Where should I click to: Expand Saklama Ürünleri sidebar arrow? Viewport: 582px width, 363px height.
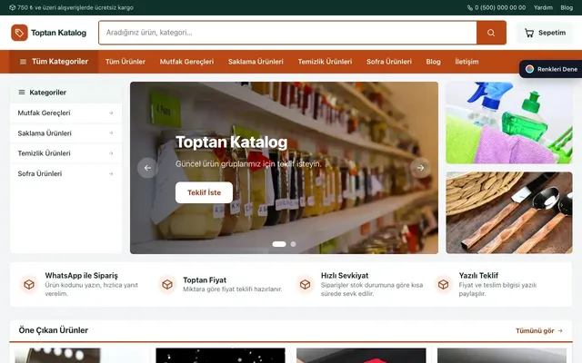click(x=111, y=133)
